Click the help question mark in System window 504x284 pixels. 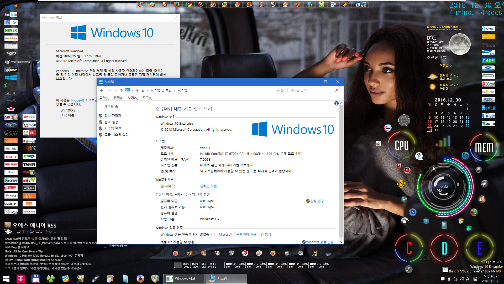[x=336, y=103]
